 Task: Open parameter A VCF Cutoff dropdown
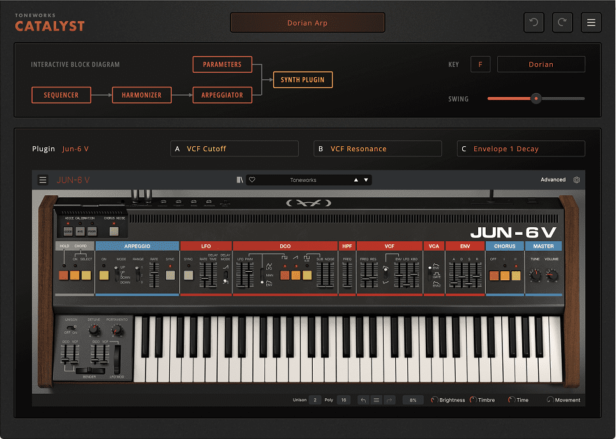point(234,149)
